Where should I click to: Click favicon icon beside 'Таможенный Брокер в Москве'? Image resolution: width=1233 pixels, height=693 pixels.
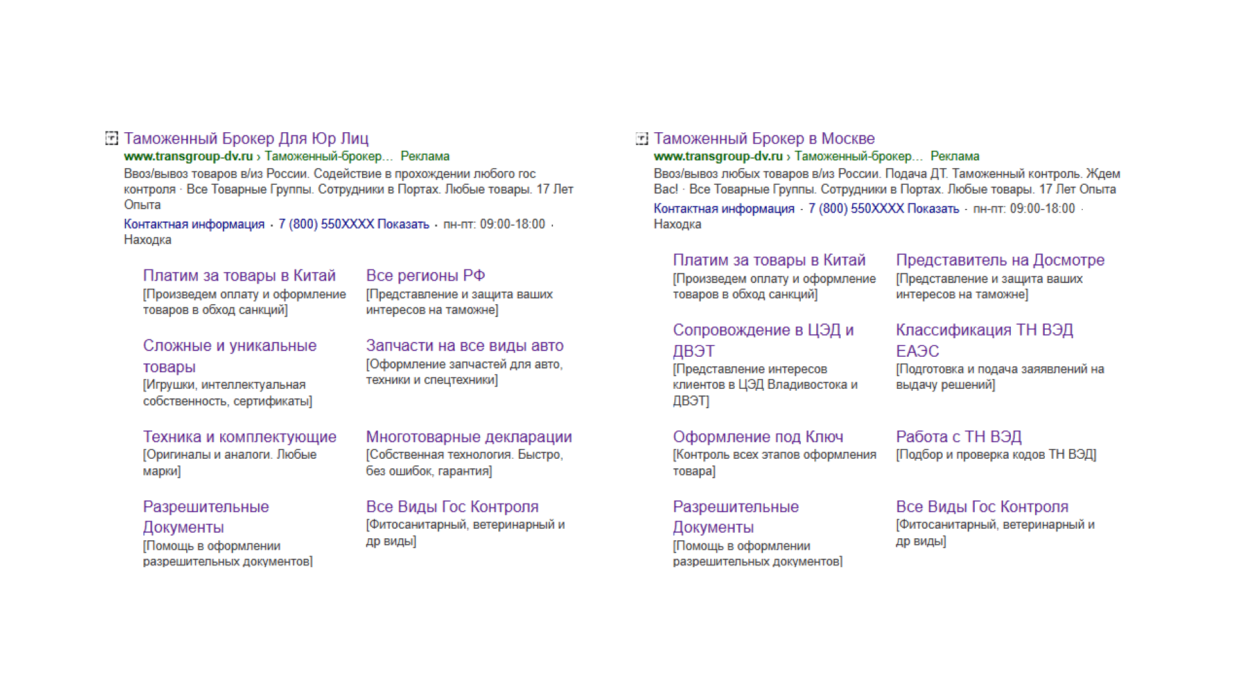(x=642, y=138)
